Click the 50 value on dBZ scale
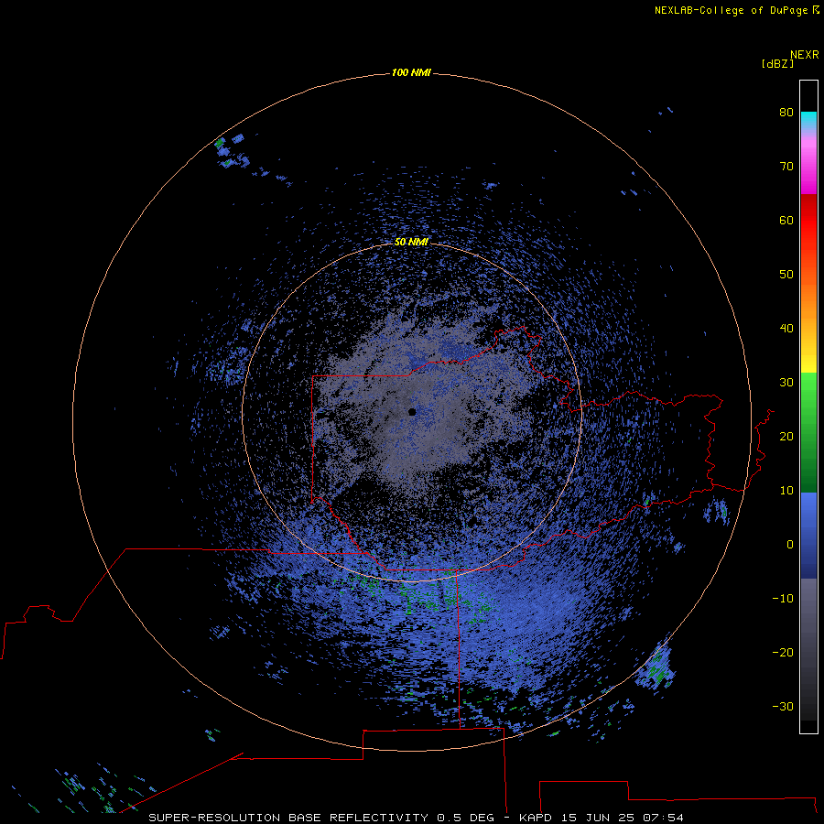Viewport: 824px width, 824px height. pyautogui.click(x=786, y=275)
